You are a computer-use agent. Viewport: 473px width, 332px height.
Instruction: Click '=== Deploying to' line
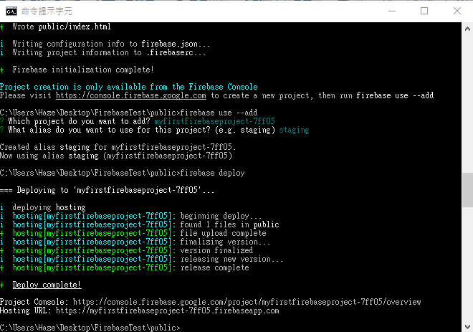[x=107, y=190]
